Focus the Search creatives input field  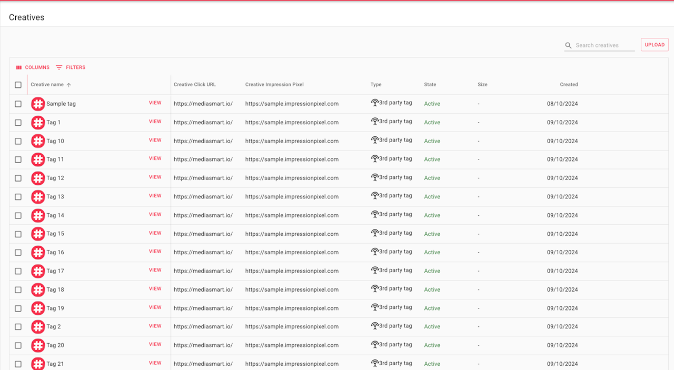tap(604, 46)
